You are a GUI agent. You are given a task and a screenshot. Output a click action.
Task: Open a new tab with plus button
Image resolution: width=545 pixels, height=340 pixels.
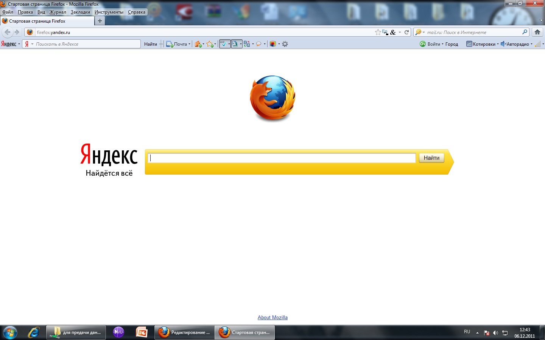(100, 21)
